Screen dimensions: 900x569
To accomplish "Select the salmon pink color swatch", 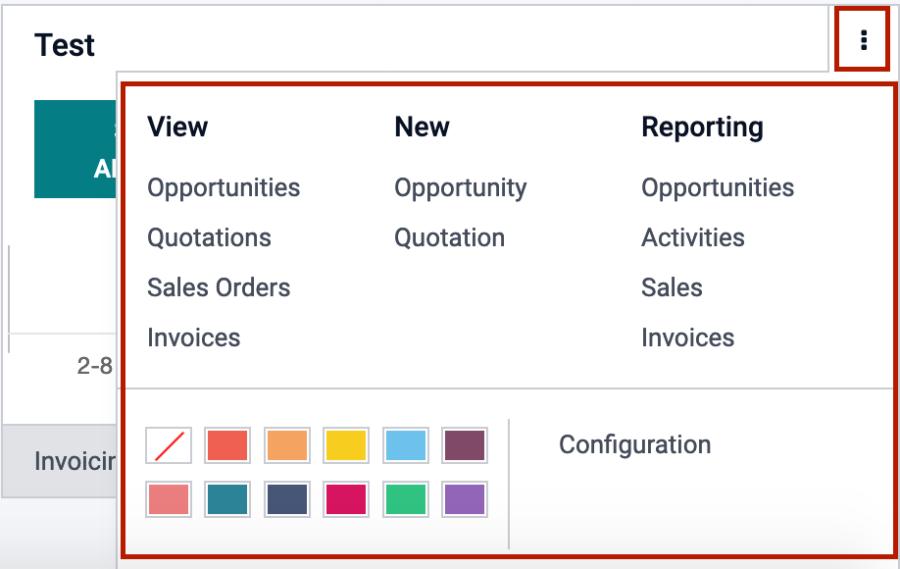I will tap(169, 498).
